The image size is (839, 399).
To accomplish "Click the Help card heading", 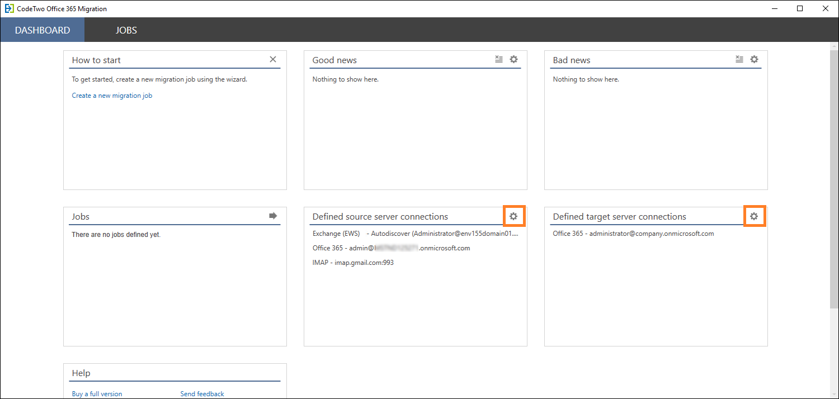I will tap(81, 373).
